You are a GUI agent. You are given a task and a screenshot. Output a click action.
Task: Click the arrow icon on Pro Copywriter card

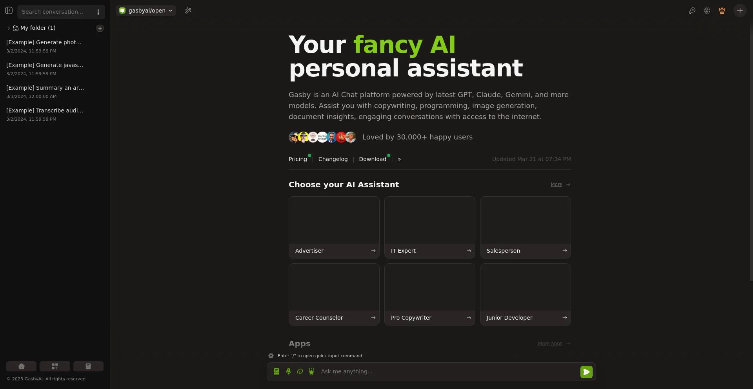point(469,318)
